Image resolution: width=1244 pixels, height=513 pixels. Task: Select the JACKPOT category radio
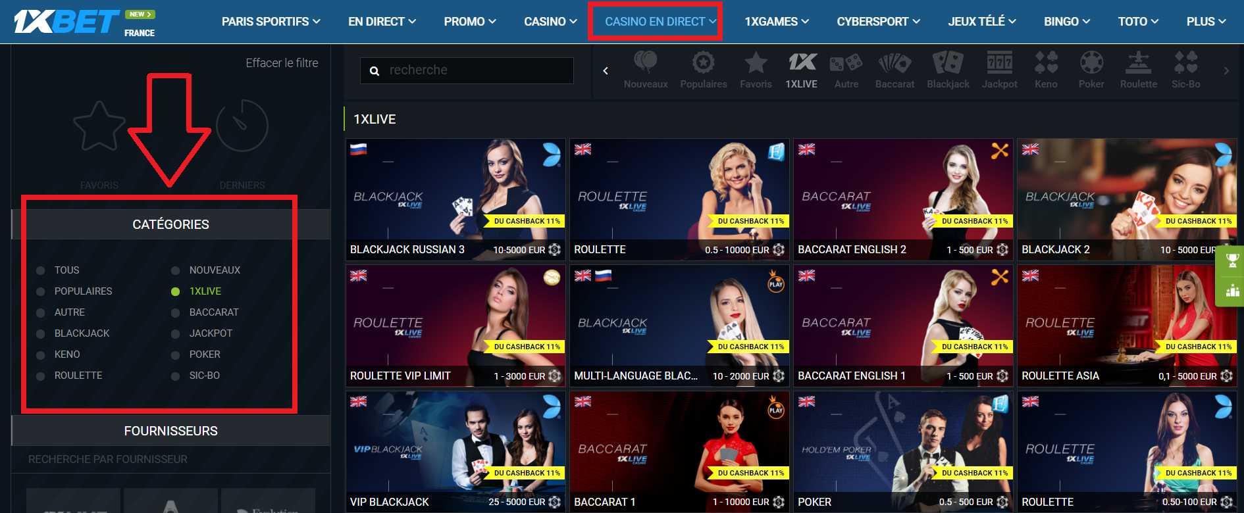pos(175,333)
